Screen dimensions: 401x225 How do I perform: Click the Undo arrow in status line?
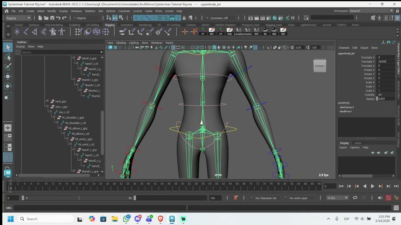pos(58,18)
